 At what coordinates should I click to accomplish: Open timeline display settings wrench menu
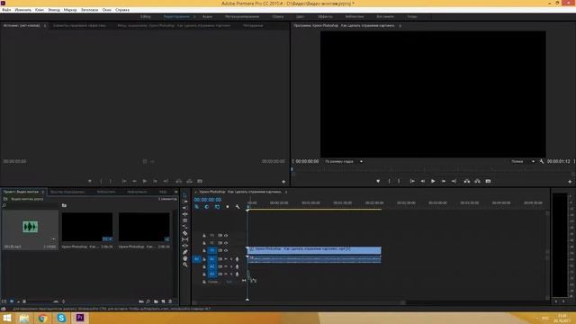238,207
